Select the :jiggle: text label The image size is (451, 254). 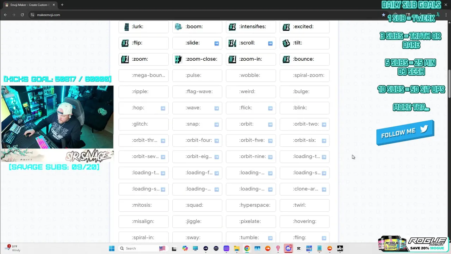tap(193, 221)
